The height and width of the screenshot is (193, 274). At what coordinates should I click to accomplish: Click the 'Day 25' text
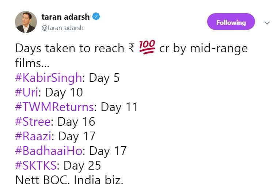[x=83, y=166]
